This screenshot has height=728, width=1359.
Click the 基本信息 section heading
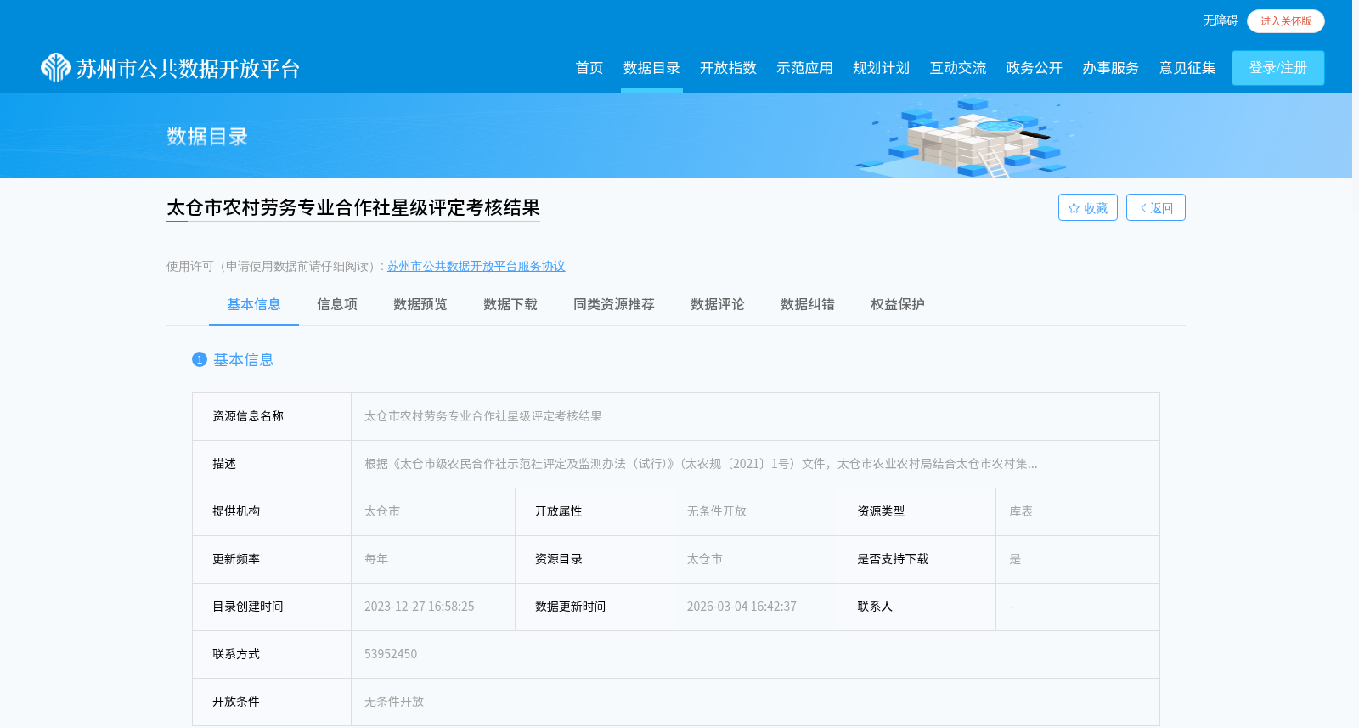pyautogui.click(x=243, y=360)
